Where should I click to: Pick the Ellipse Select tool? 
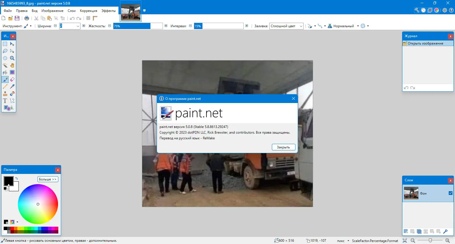click(x=5, y=58)
